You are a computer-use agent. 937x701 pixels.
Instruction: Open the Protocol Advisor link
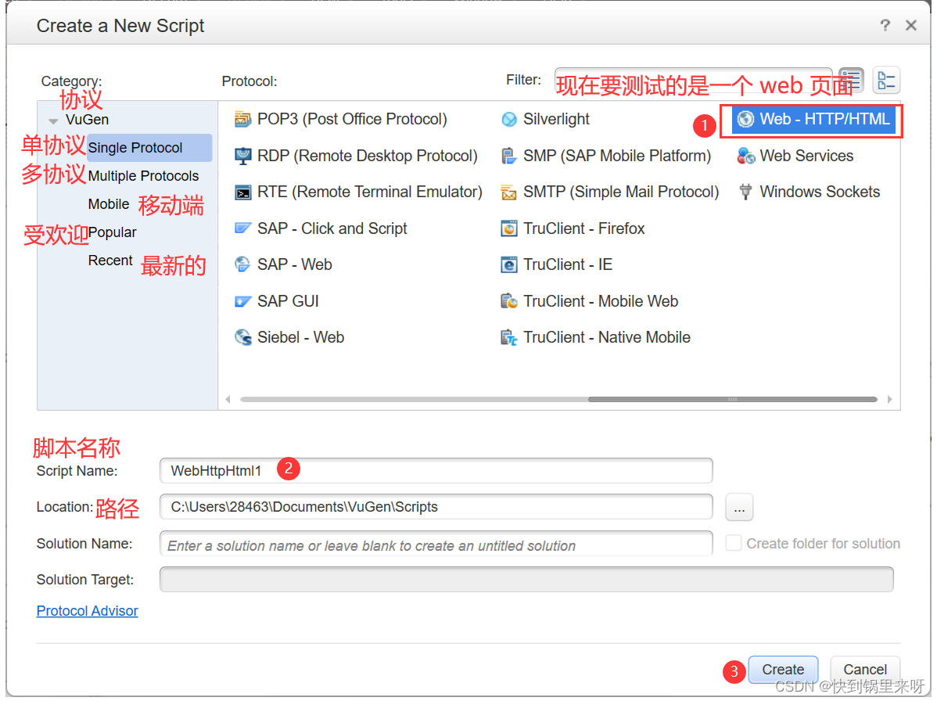88,611
